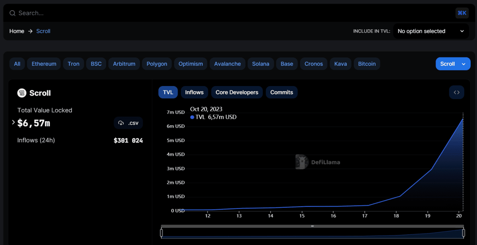Viewport: 477px width, 245px height.
Task: Open the Bitcoin chain page
Action: [x=367, y=64]
